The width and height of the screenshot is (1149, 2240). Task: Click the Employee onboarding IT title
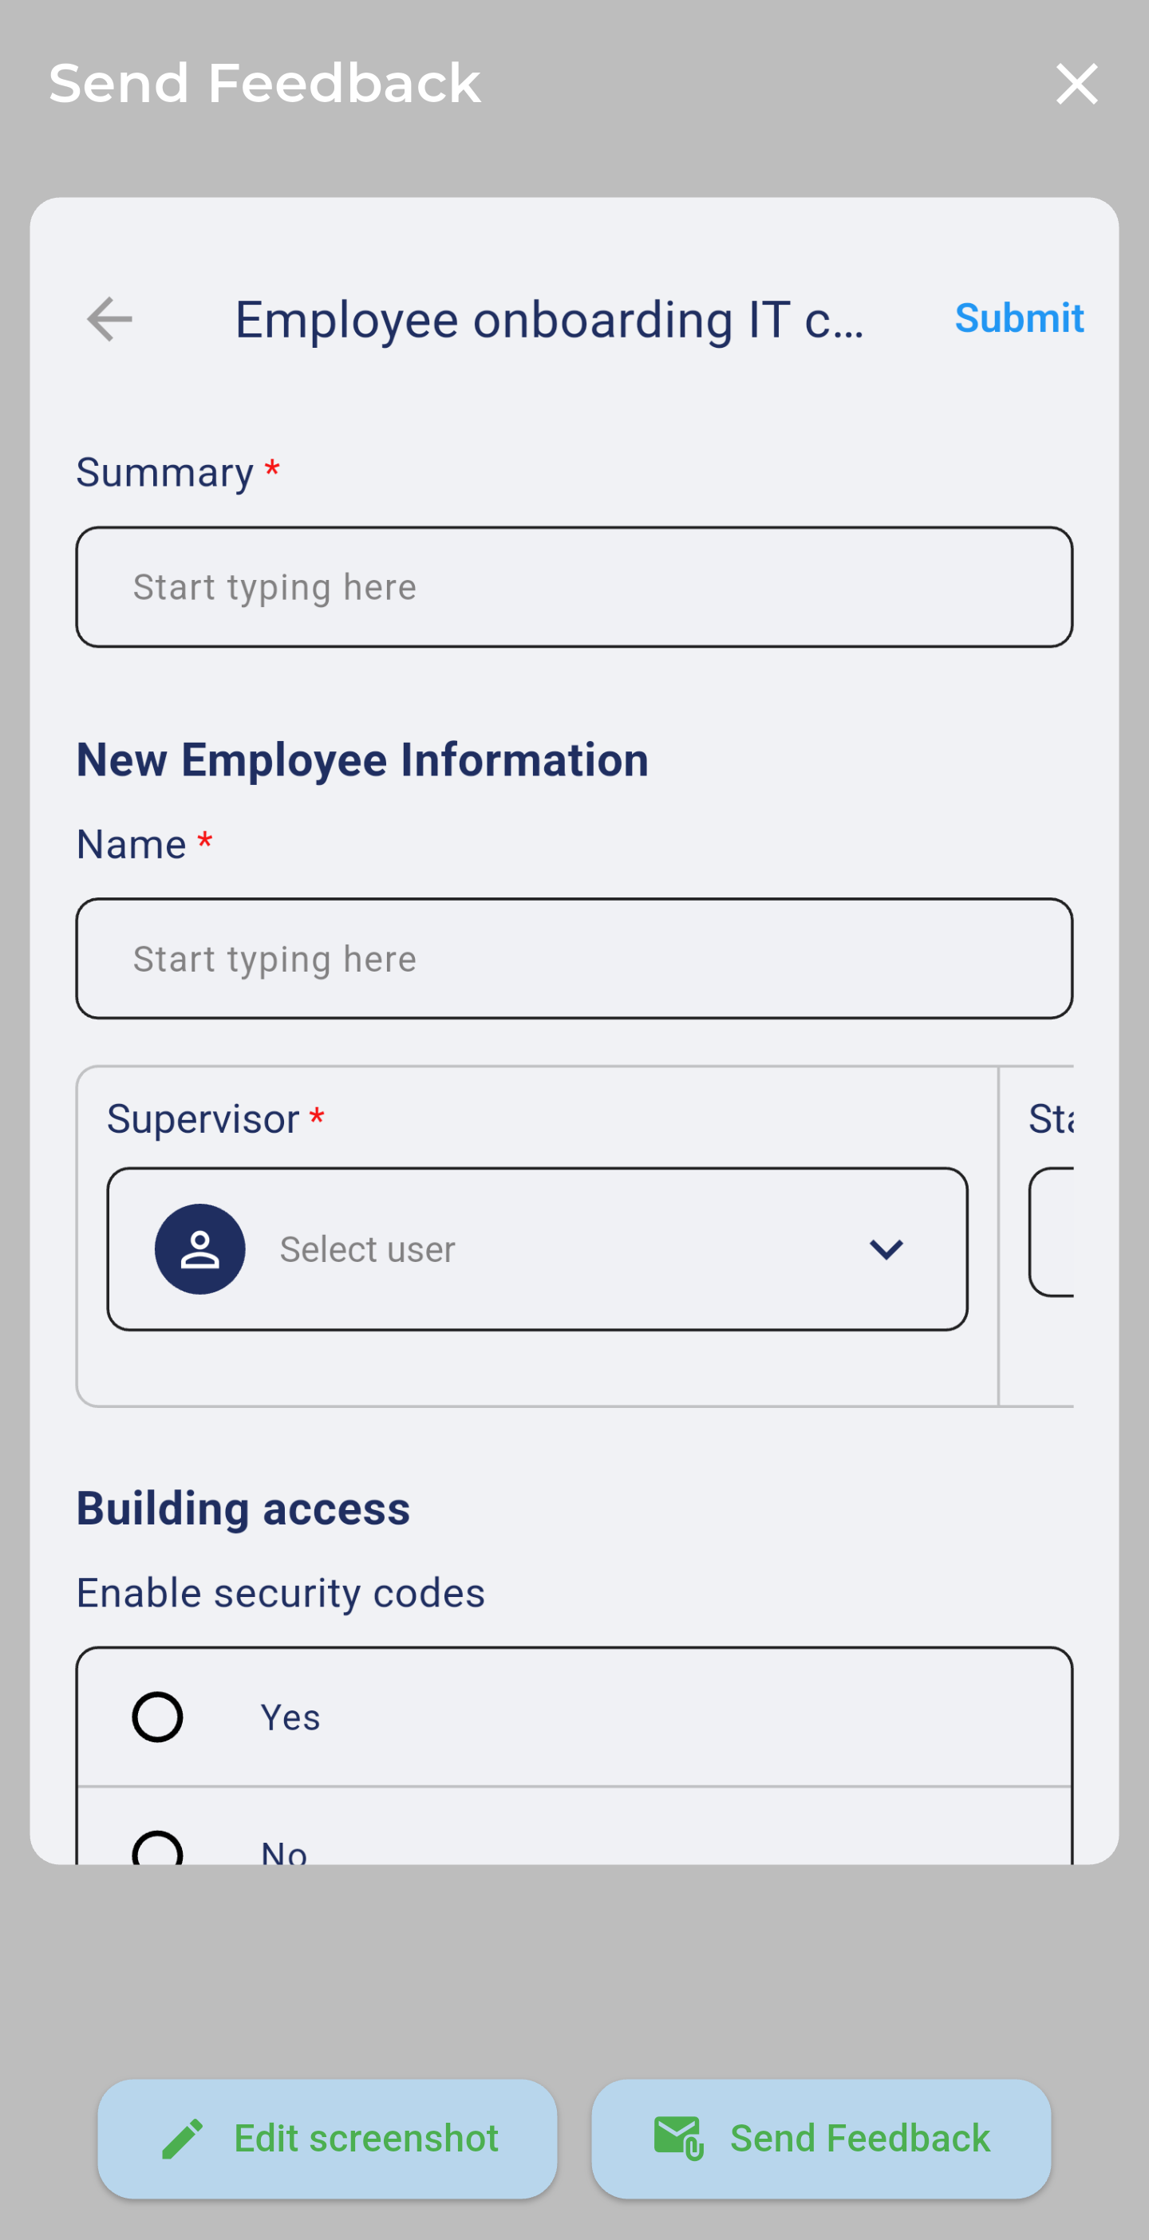click(x=549, y=319)
